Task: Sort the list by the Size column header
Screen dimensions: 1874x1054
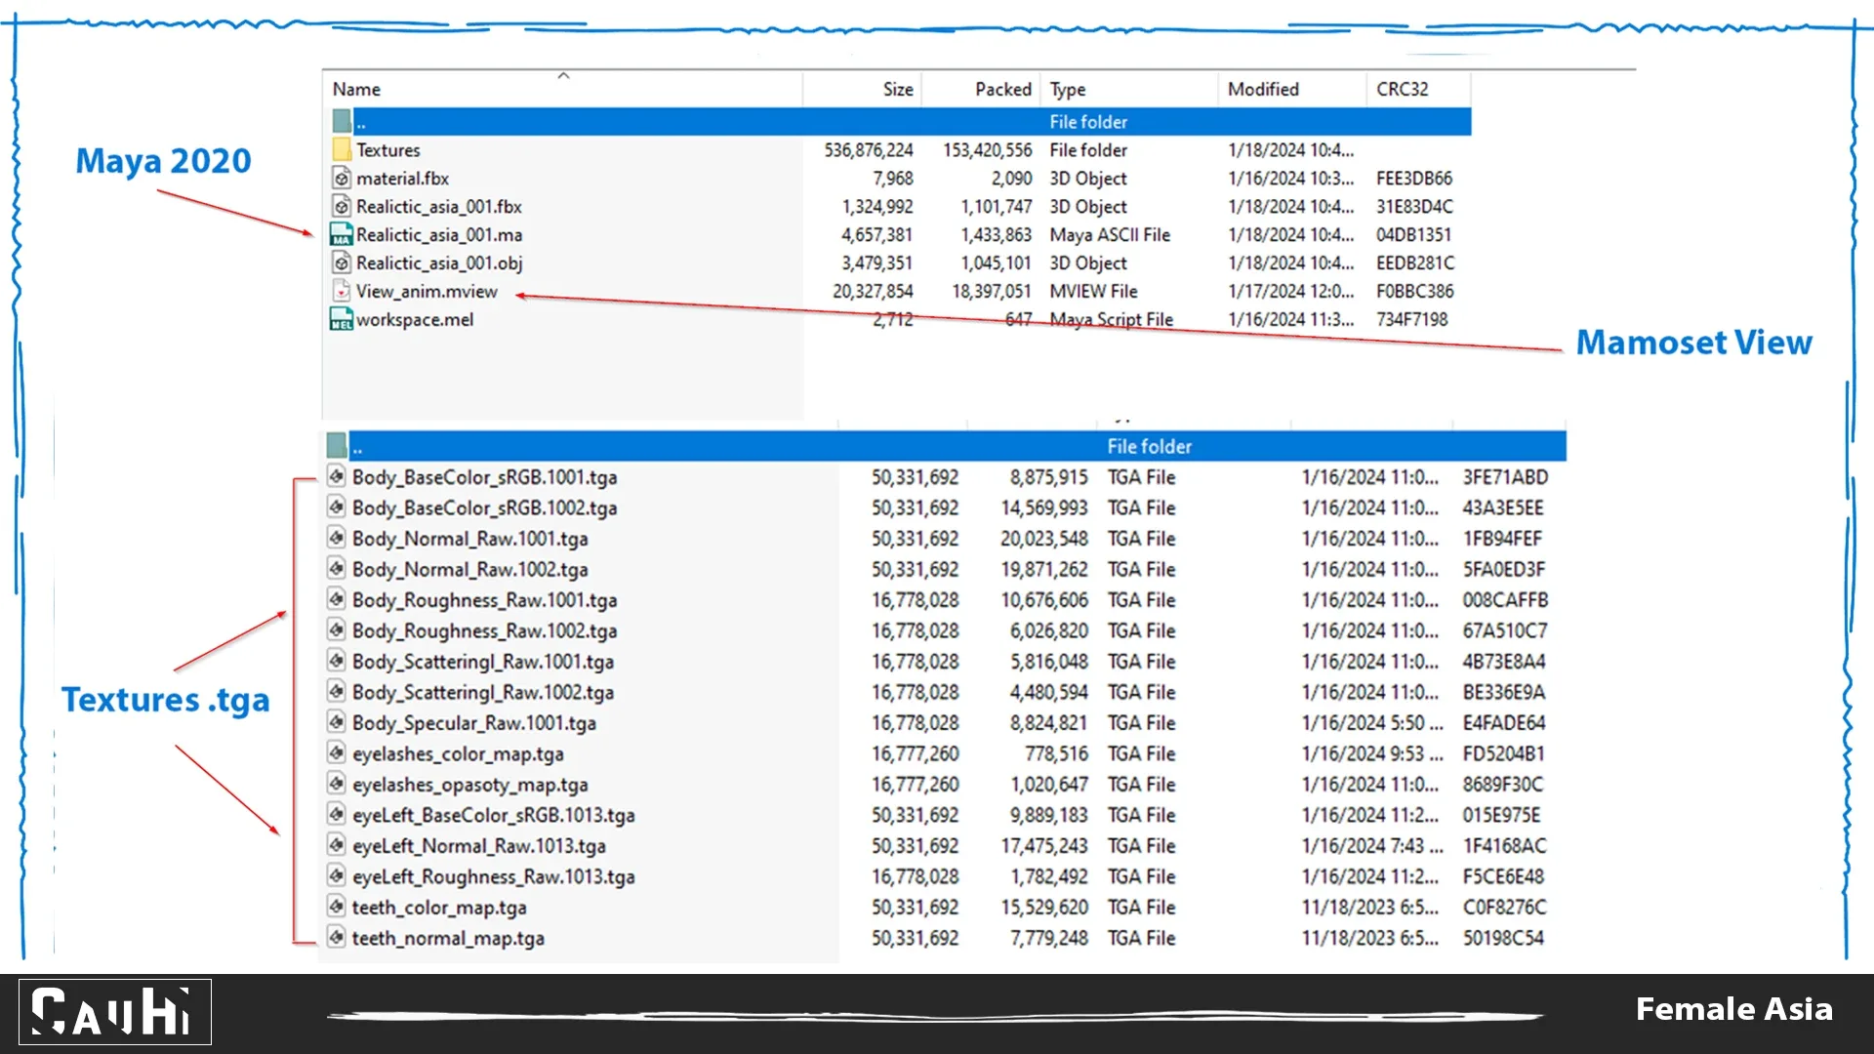Action: tap(898, 89)
